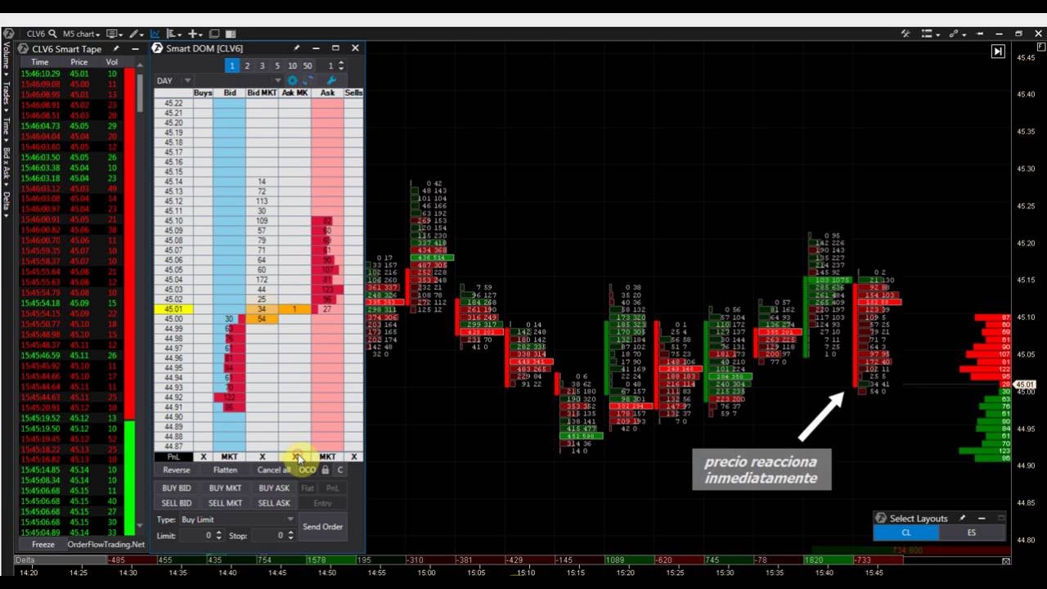
Task: Click the CLV6 symbol search magnifier
Action: 52,34
